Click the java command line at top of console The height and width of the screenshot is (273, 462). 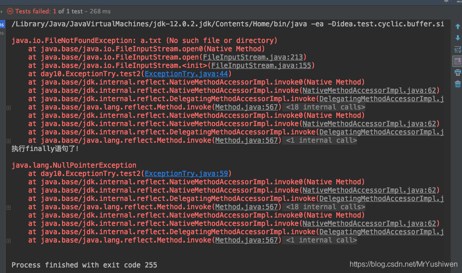[227, 24]
